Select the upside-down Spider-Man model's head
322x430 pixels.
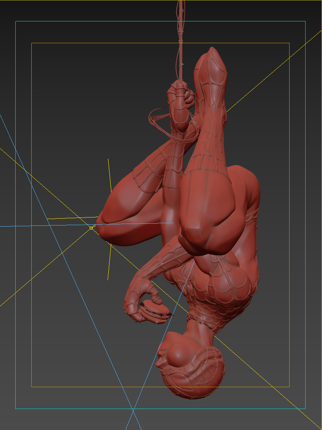coord(190,366)
